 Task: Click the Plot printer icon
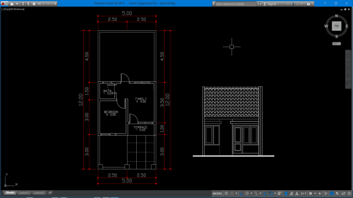point(34,4)
